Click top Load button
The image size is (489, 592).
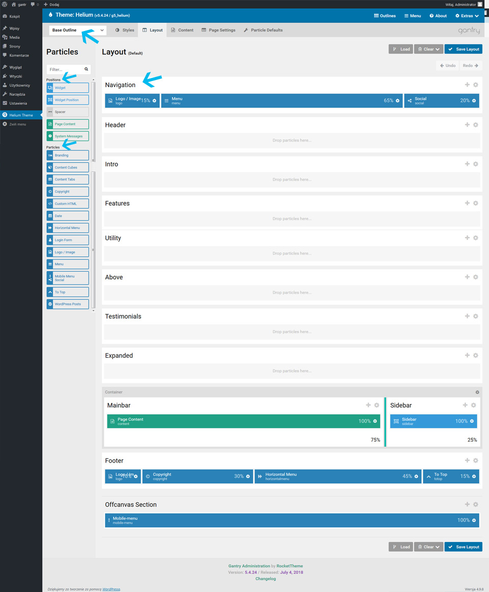[401, 49]
